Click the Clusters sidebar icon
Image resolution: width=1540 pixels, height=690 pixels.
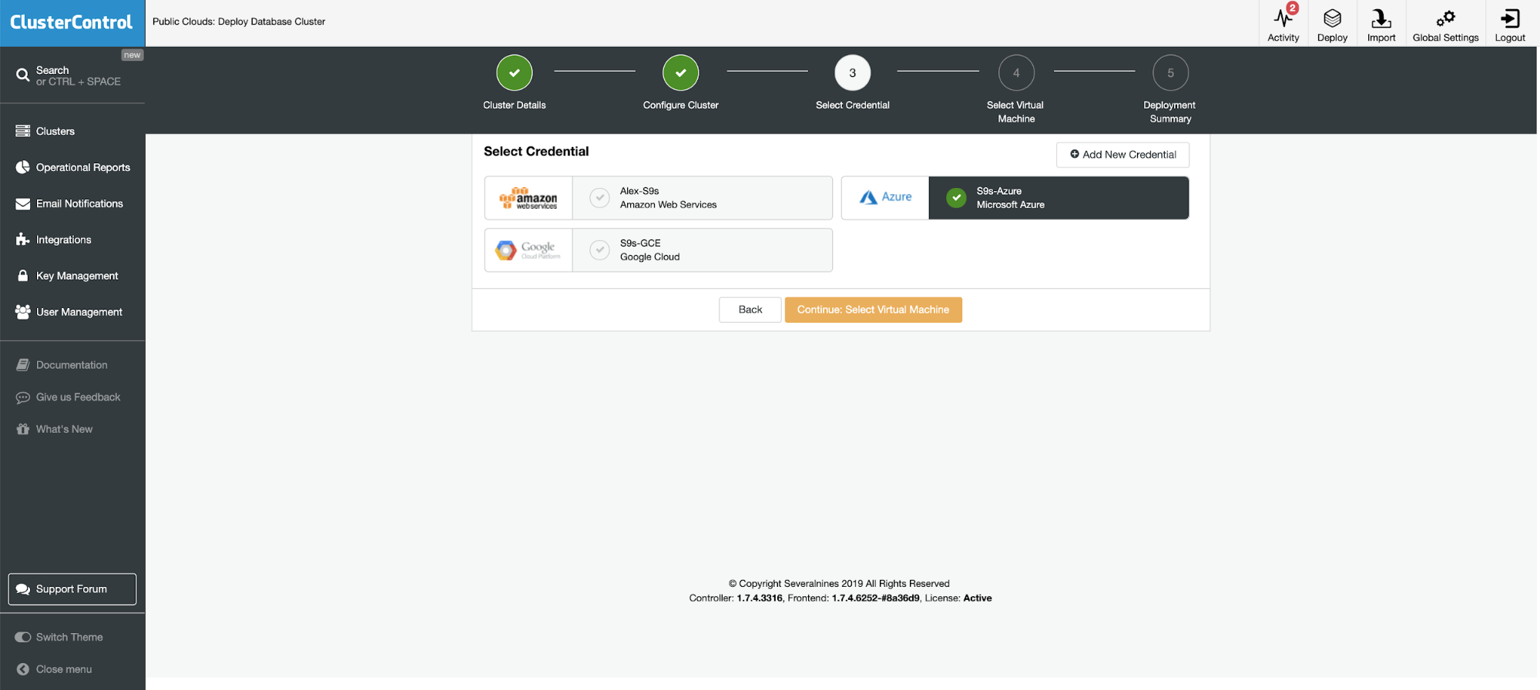pos(23,132)
